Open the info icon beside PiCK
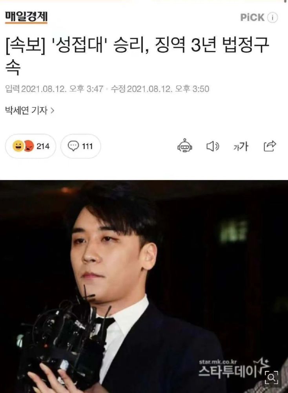The image size is (288, 393). [272, 18]
